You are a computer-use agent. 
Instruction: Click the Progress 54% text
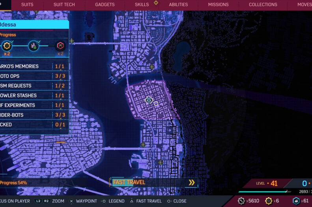click(x=13, y=183)
